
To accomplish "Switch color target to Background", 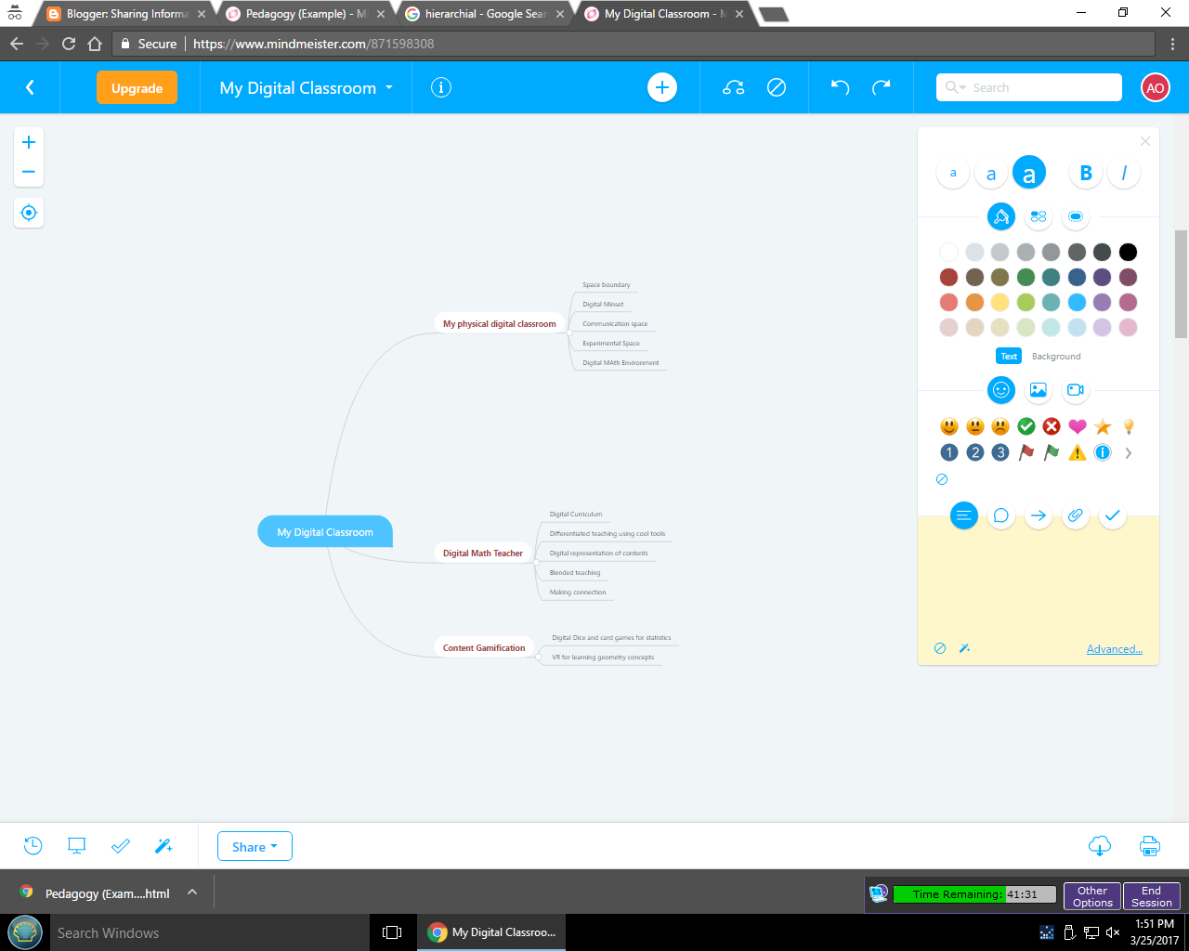I will tap(1056, 357).
